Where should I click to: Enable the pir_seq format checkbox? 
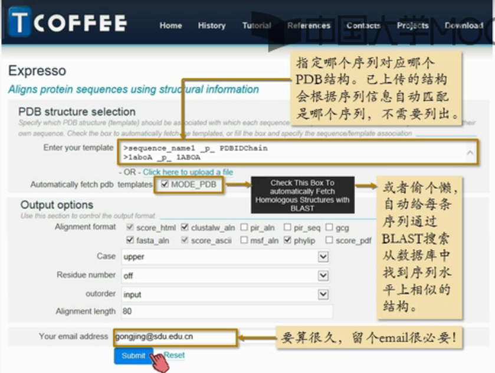287,227
